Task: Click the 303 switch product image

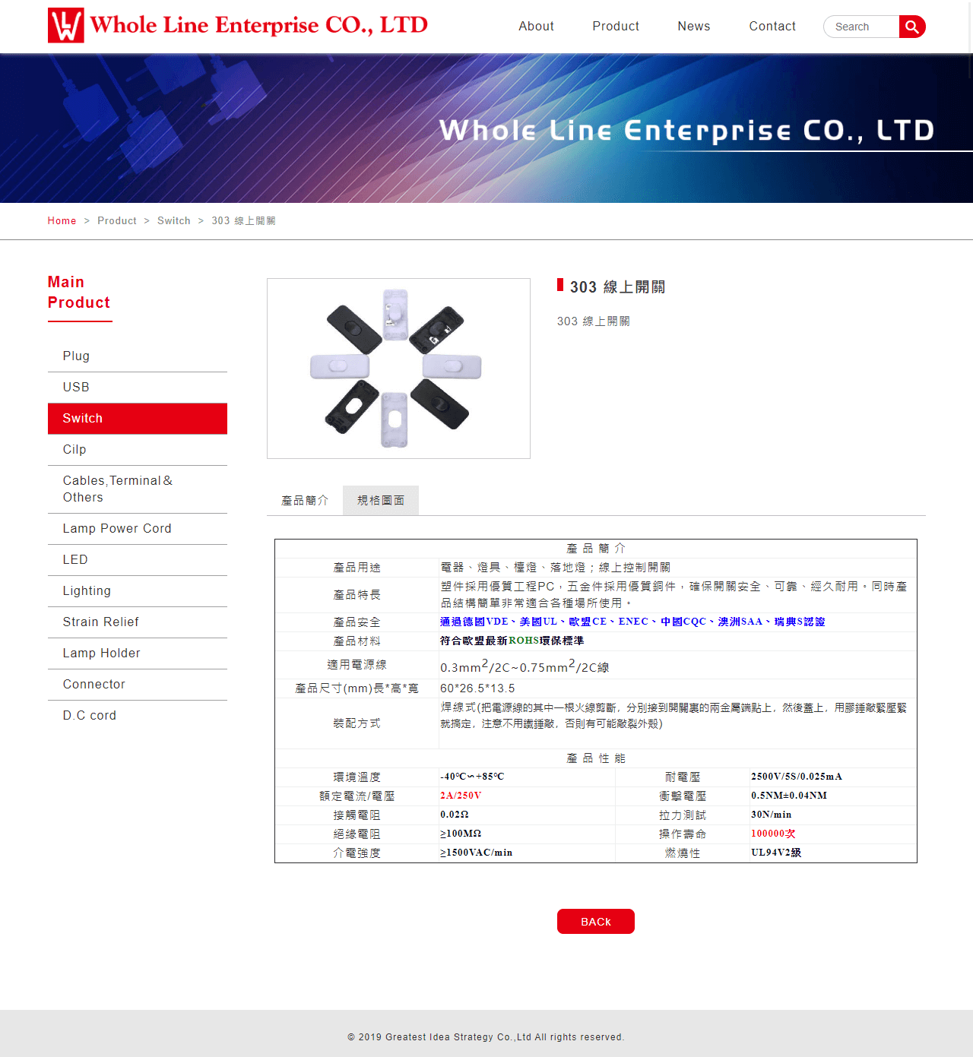Action: point(398,369)
